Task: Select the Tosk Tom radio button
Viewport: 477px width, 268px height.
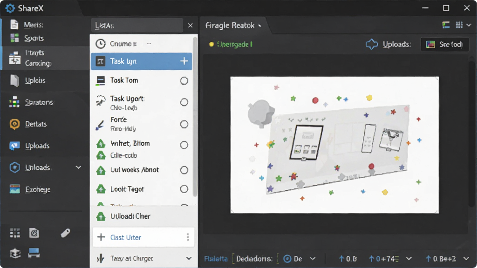Action: click(184, 80)
